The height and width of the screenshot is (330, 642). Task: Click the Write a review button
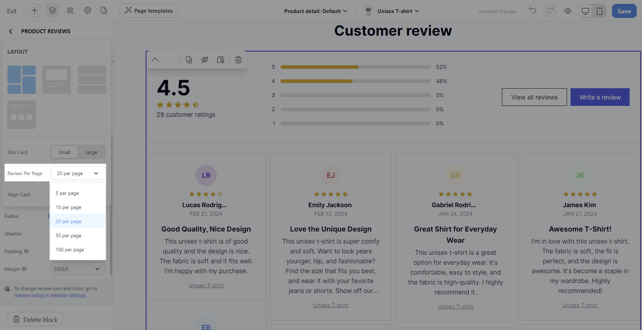[x=600, y=97]
